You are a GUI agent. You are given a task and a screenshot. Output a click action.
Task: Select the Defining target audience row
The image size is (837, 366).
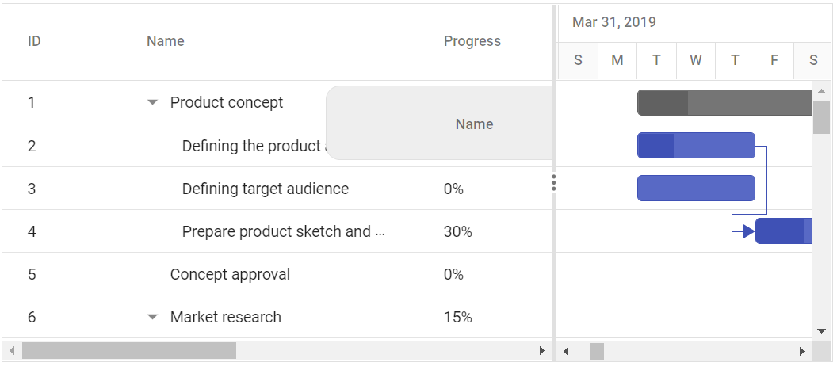click(x=265, y=189)
